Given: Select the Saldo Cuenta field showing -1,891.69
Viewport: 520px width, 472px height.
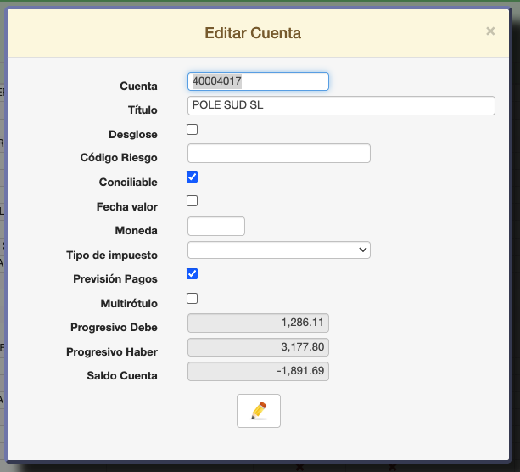Looking at the screenshot, I should [257, 371].
